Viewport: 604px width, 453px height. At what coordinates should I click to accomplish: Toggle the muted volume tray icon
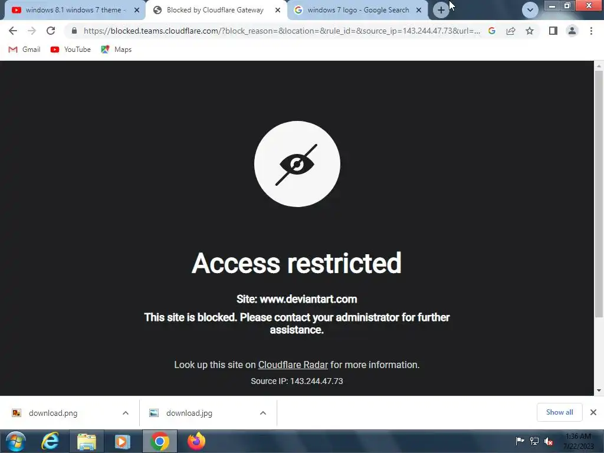coord(549,441)
